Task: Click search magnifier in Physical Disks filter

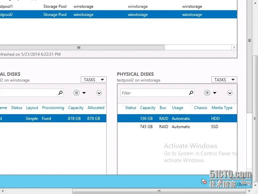Action: pyautogui.click(x=191, y=93)
